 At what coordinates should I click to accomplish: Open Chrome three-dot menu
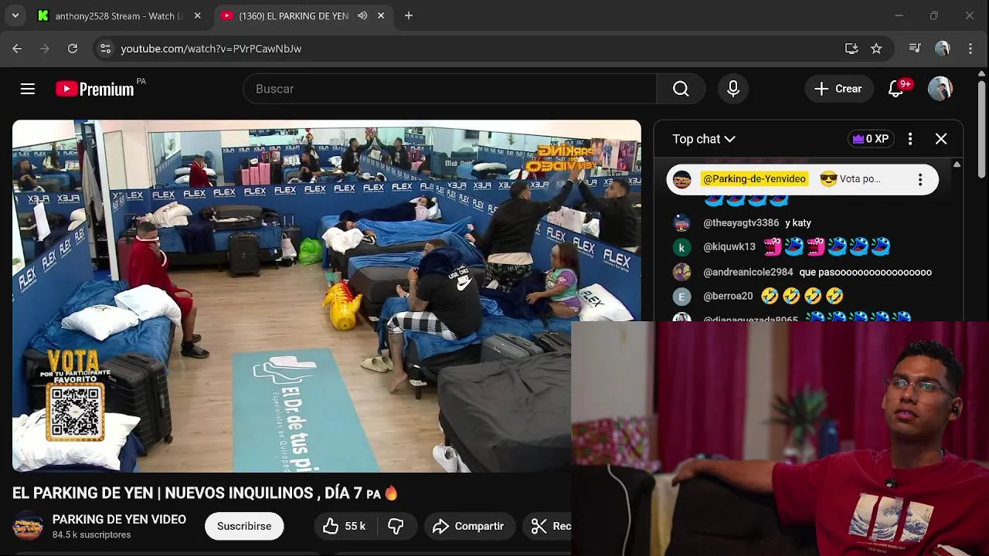970,48
